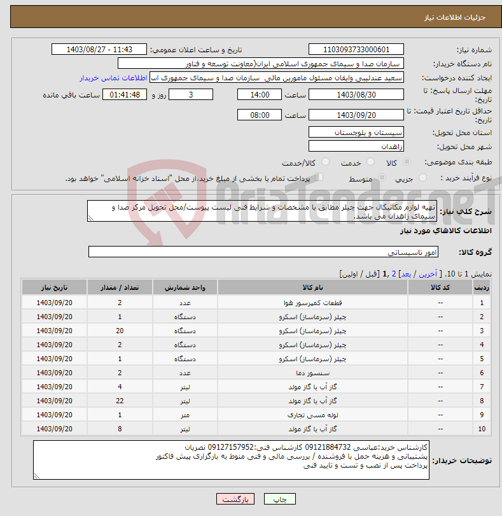Click the announcement date 1403/08/27 field
The image size is (502, 516).
pyautogui.click(x=99, y=49)
